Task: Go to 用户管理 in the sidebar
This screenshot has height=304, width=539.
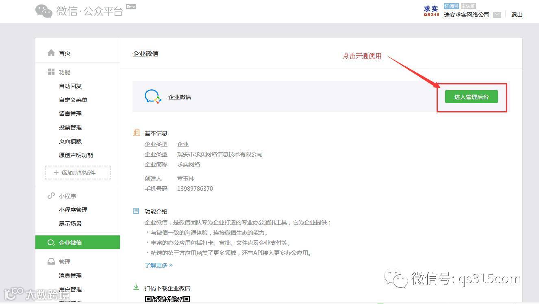Action: point(70,289)
